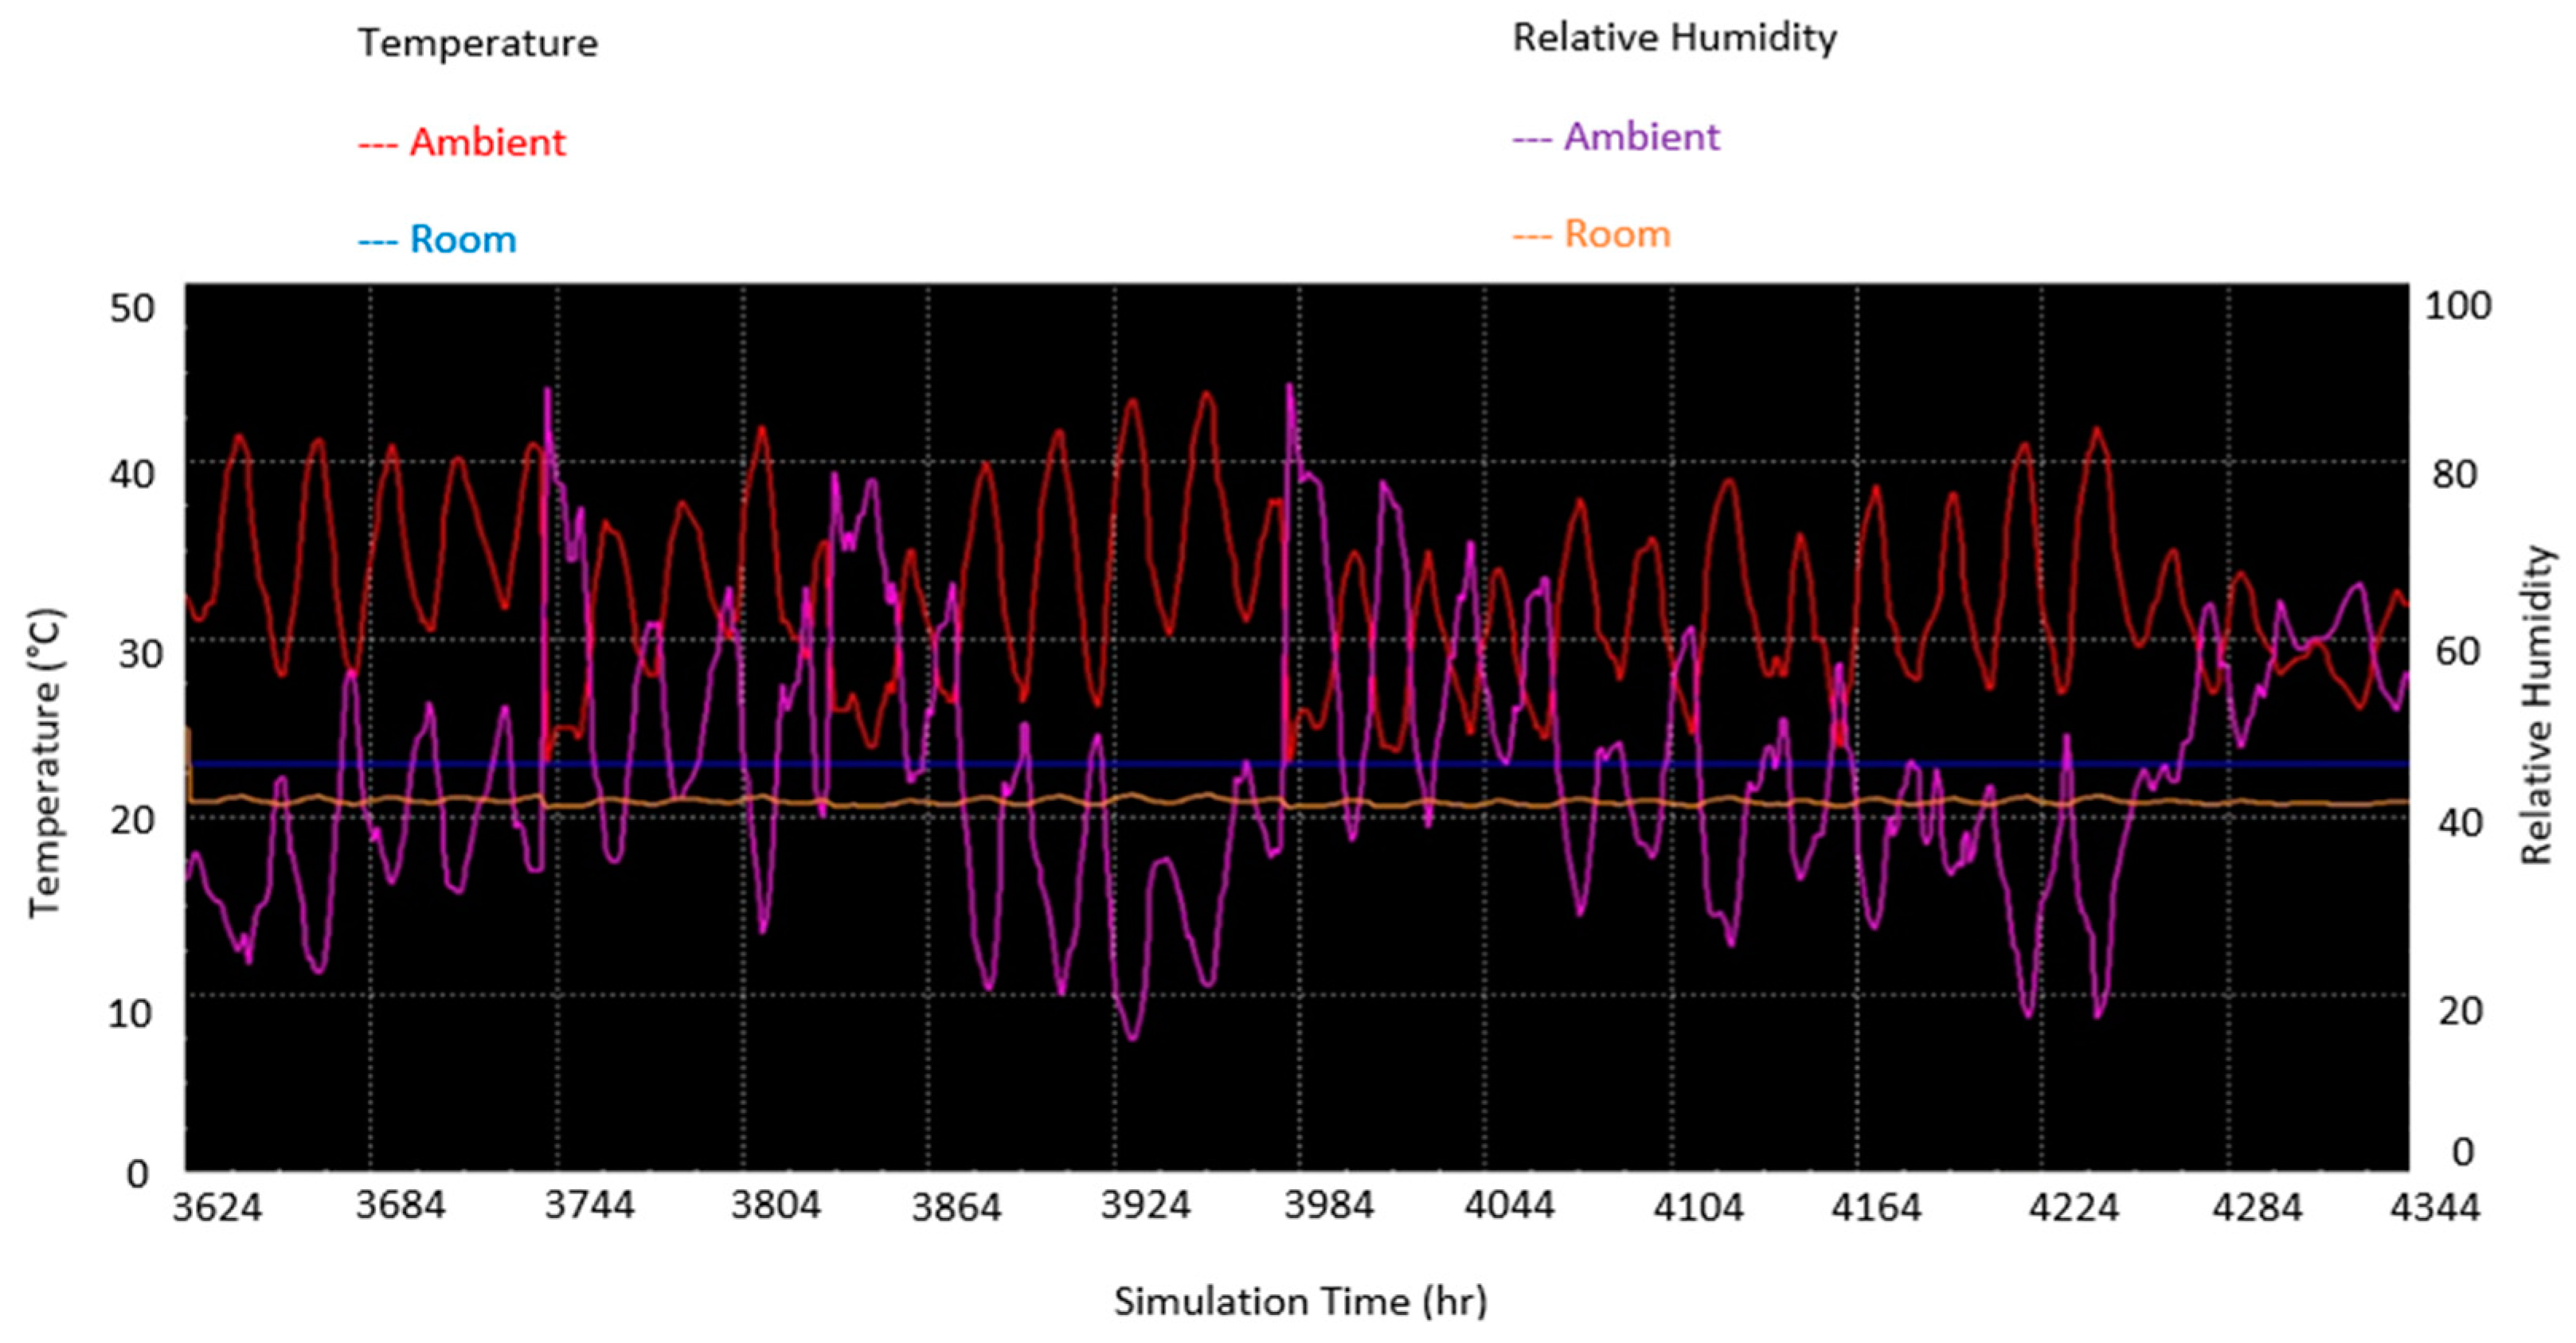Click the 3744 x-axis tick label
This screenshot has height=1343, width=2576.
click(589, 1205)
